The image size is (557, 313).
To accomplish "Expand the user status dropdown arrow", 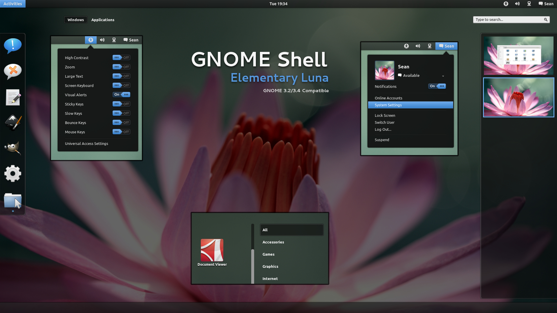I will 443,75.
